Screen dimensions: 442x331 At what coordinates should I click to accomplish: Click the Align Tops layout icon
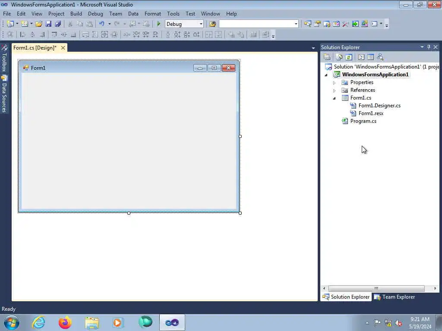(x=54, y=34)
